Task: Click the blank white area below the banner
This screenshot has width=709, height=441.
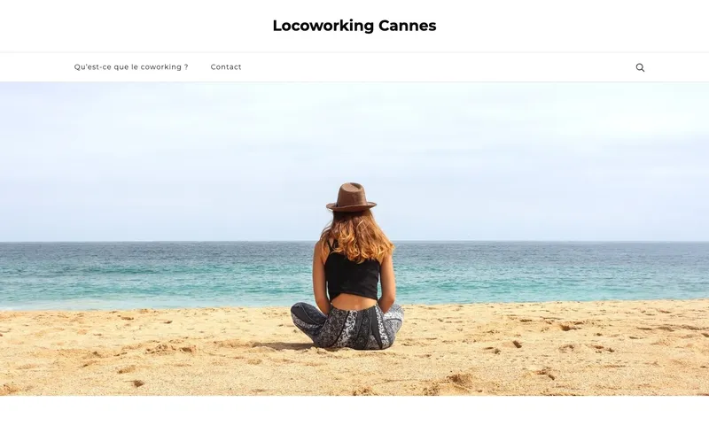Action: click(354, 418)
